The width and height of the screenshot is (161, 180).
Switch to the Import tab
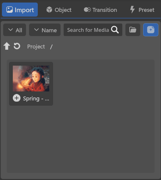[x=20, y=10]
